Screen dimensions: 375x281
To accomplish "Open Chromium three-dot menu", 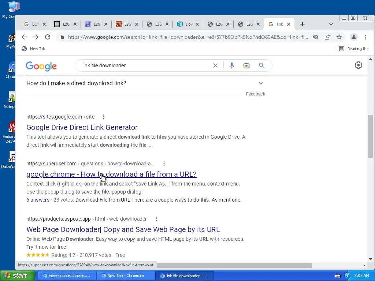I will pos(365,37).
